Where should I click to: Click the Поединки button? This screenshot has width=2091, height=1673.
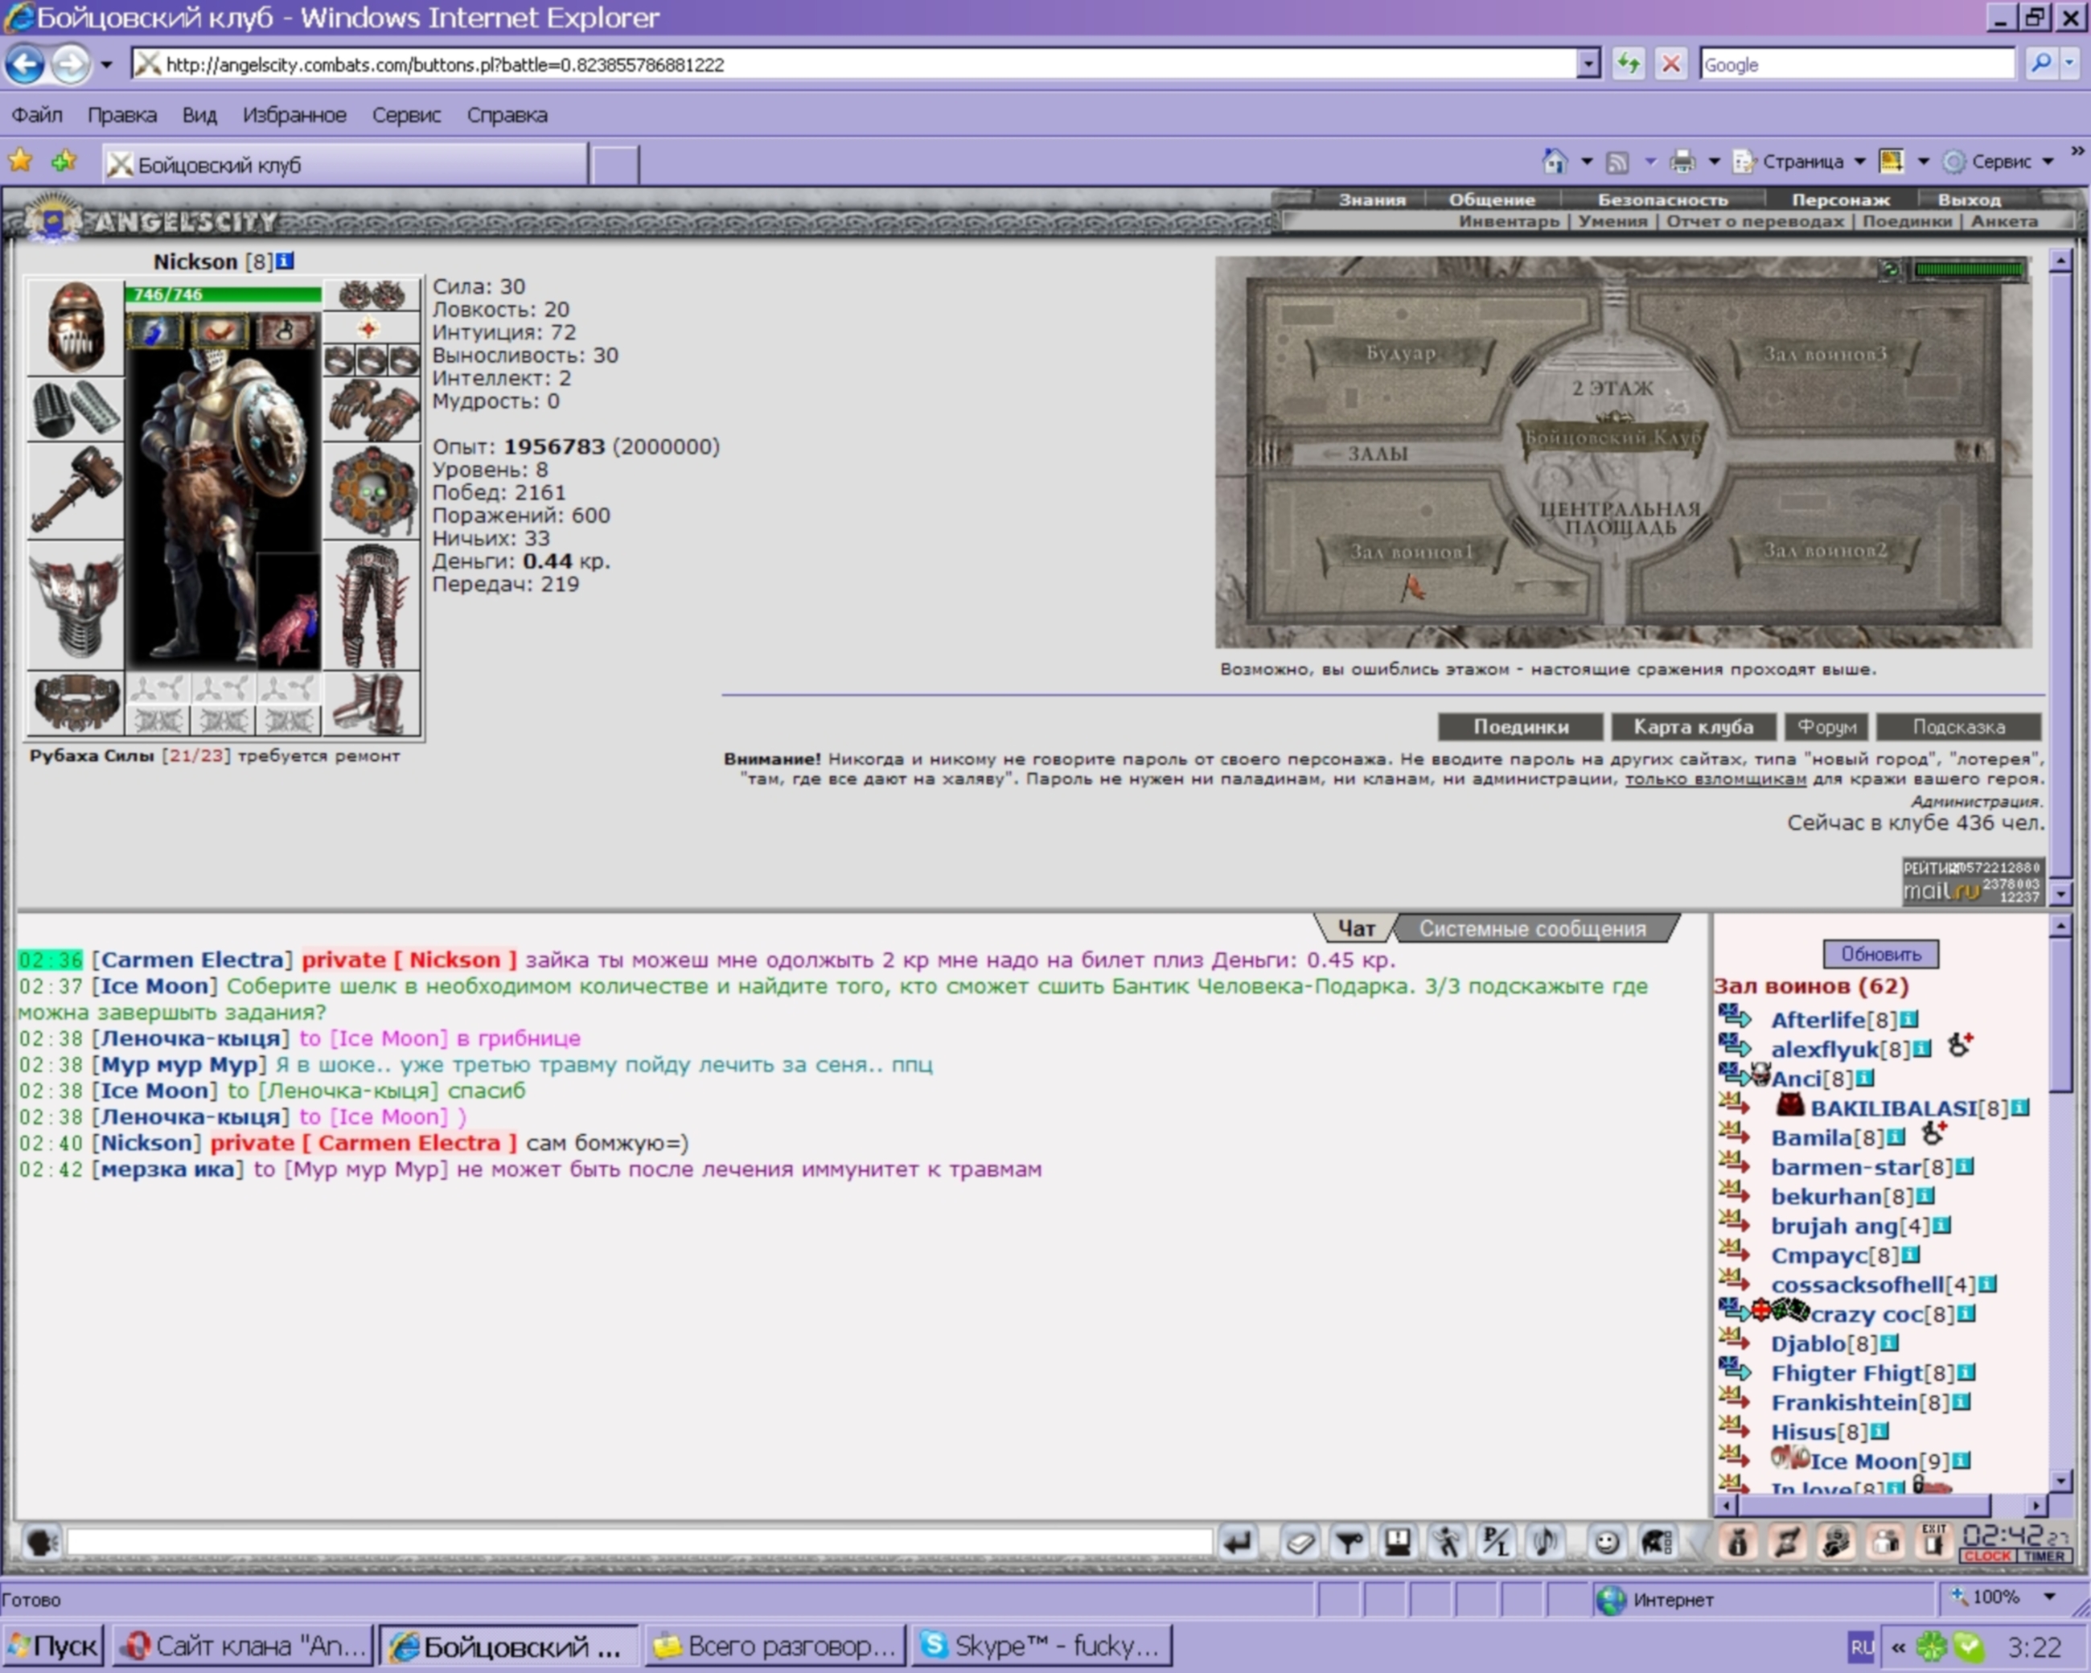pos(1521,726)
